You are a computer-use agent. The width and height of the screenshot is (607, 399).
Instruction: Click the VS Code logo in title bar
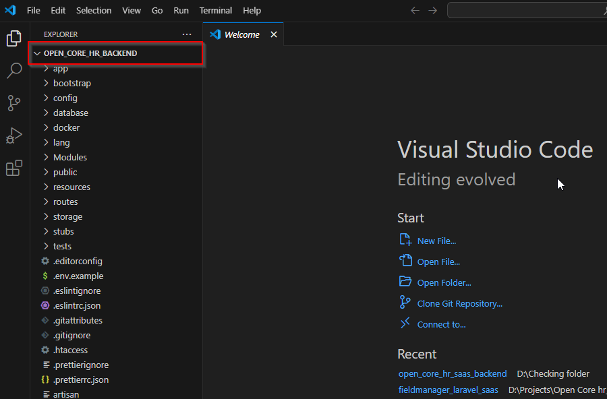[10, 10]
